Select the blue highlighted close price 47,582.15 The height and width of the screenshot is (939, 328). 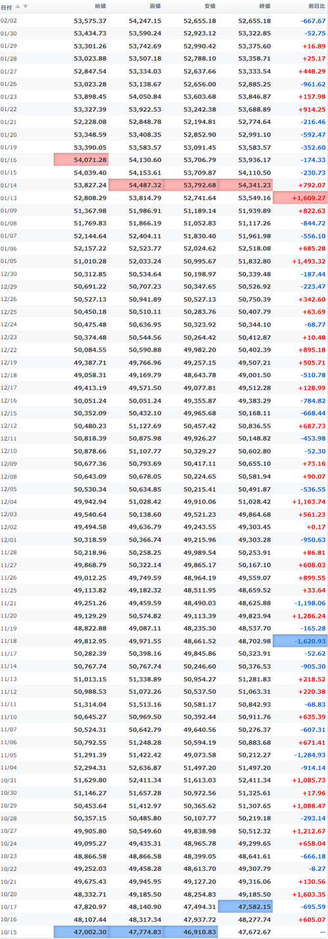point(245,906)
